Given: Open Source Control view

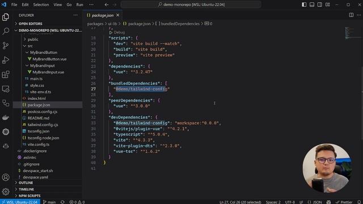Looking at the screenshot, I should pyautogui.click(x=6, y=45).
